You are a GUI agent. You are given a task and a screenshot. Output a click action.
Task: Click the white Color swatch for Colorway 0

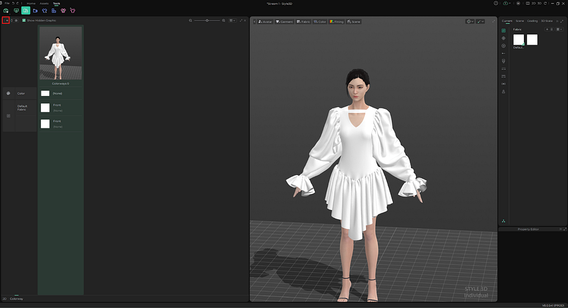pyautogui.click(x=45, y=93)
